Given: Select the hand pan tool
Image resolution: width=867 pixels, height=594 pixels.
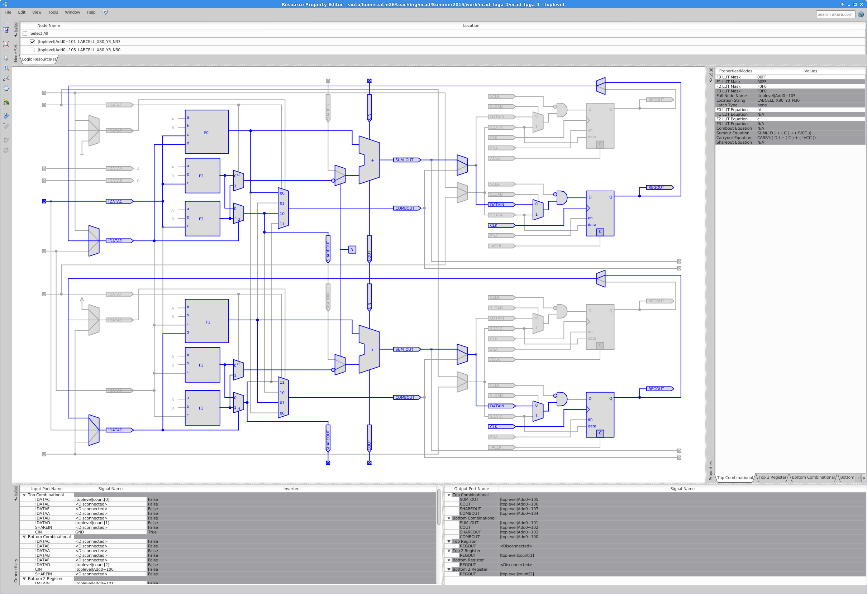Looking at the screenshot, I should coord(6,88).
